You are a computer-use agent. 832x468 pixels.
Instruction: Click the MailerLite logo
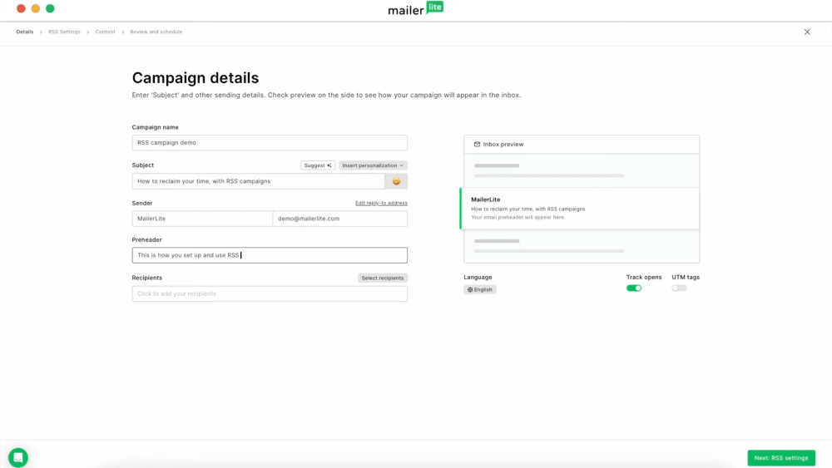(x=415, y=9)
